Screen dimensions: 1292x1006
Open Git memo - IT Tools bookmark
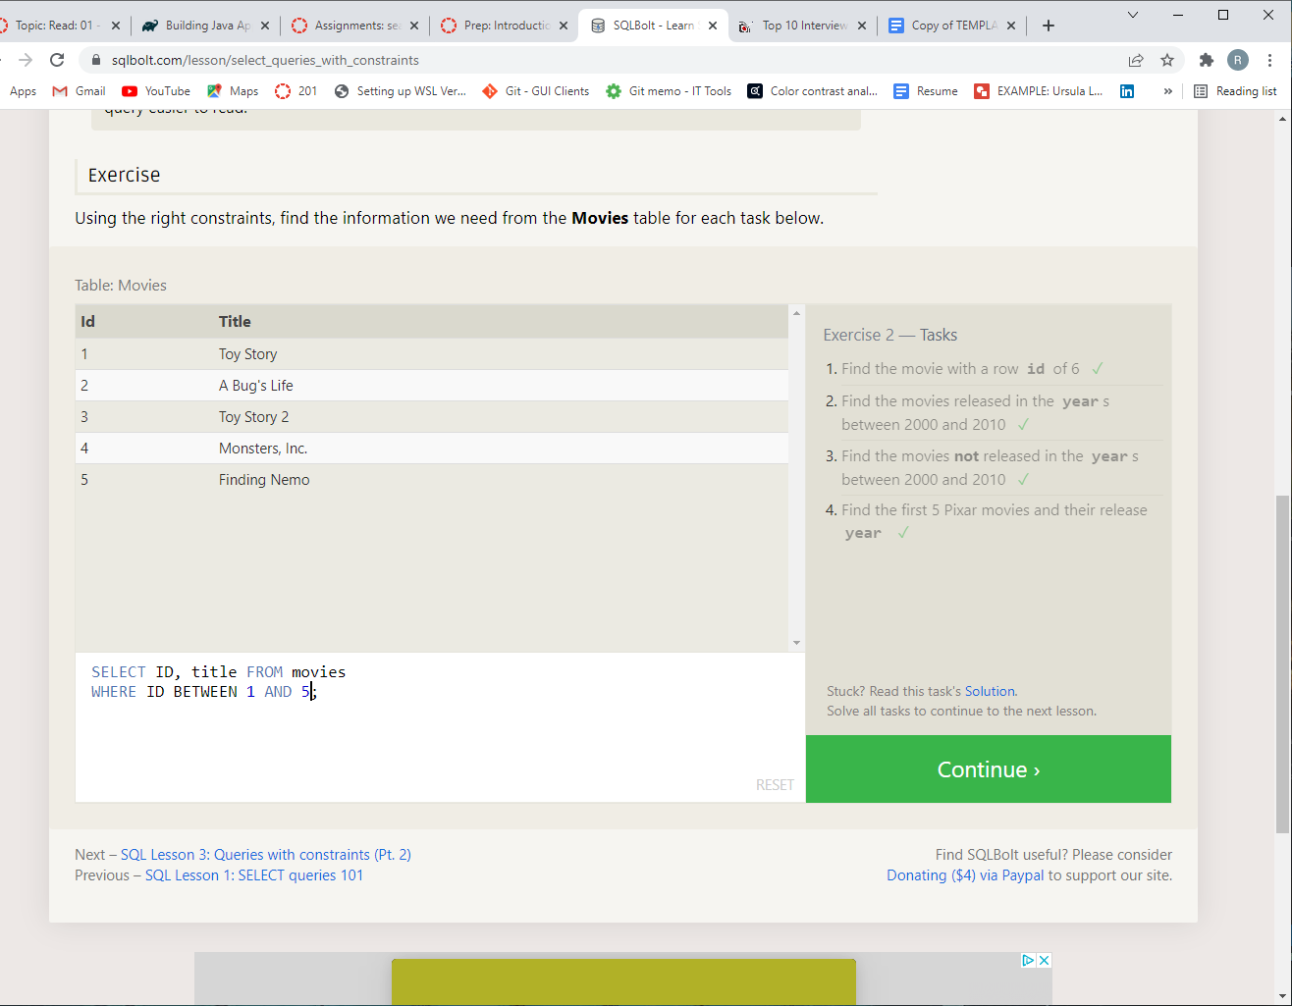tap(668, 91)
